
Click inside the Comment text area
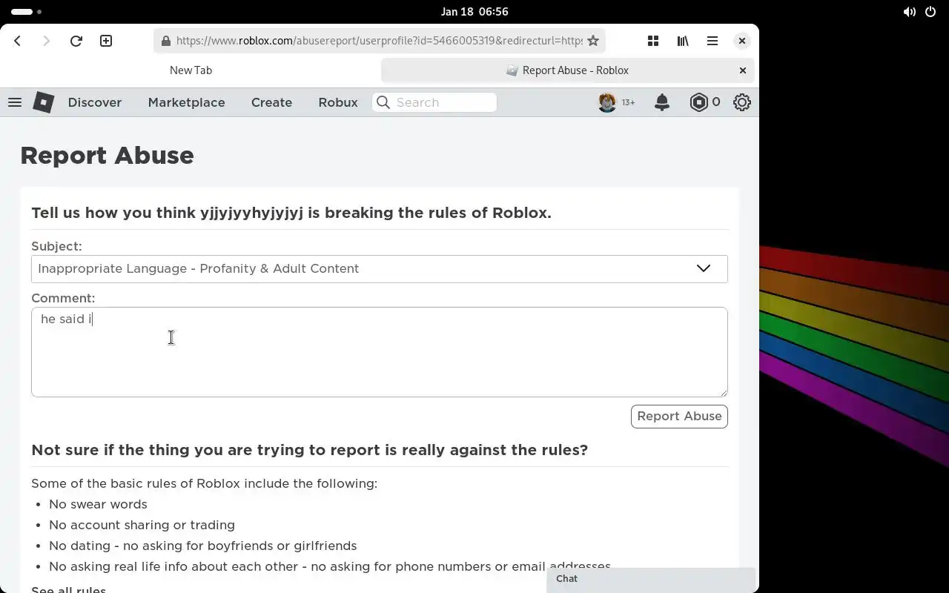click(x=380, y=352)
